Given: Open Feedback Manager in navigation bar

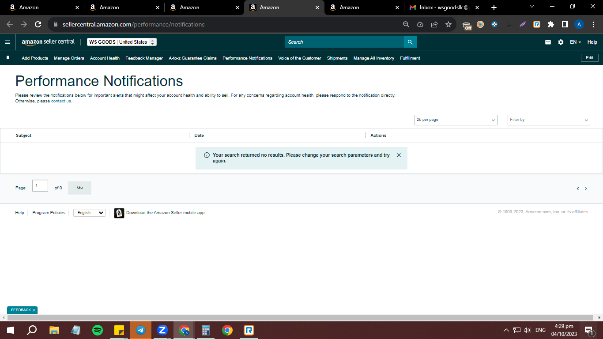Looking at the screenshot, I should (144, 58).
